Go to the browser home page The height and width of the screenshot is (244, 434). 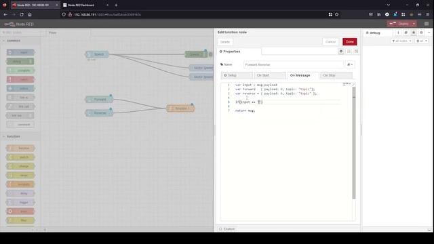[30, 14]
